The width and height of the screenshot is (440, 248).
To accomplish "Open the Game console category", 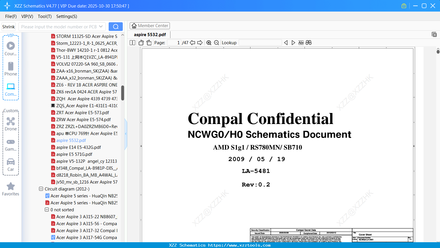I will (11, 145).
